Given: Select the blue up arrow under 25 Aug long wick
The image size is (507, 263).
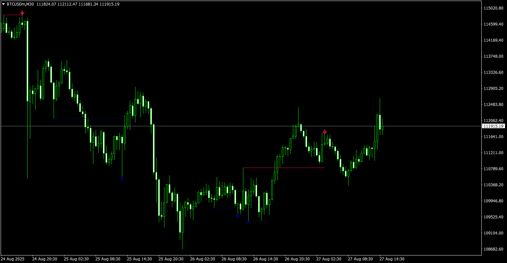Looking at the screenshot, I should tap(122, 179).
